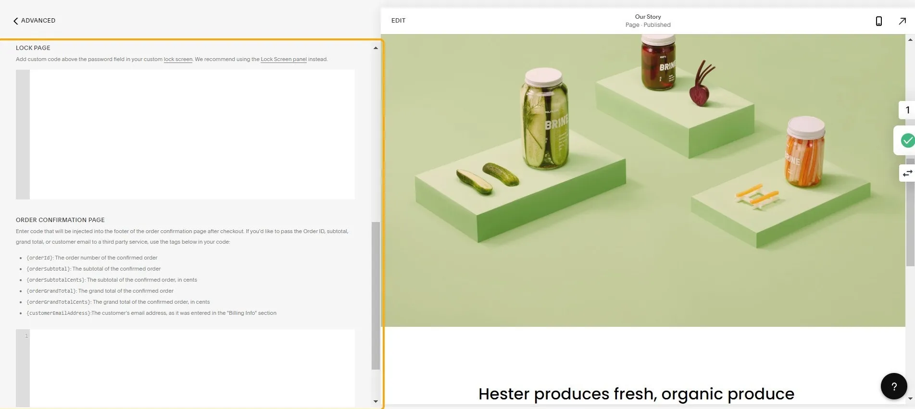
Task: Select the {orderSubtotalCents} tag line
Action: pyautogui.click(x=112, y=280)
